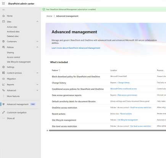The height and width of the screenshot is (158, 166).
Task: Click the Customize navigation pencil icon
Action: click(3, 112)
